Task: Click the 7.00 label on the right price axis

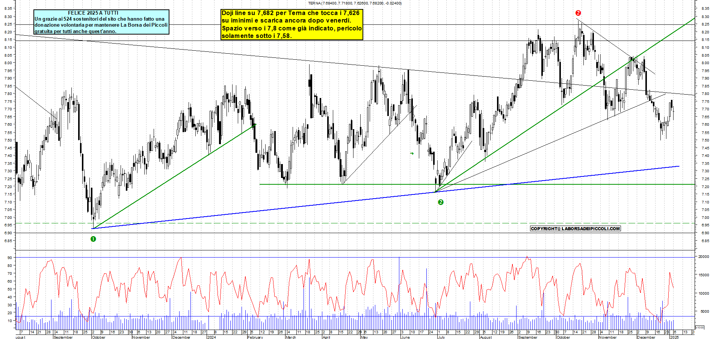Action: click(705, 218)
